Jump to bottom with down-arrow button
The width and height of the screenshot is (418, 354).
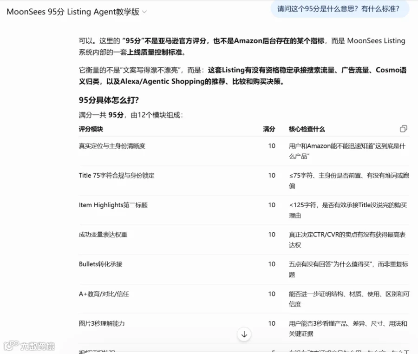tap(244, 334)
